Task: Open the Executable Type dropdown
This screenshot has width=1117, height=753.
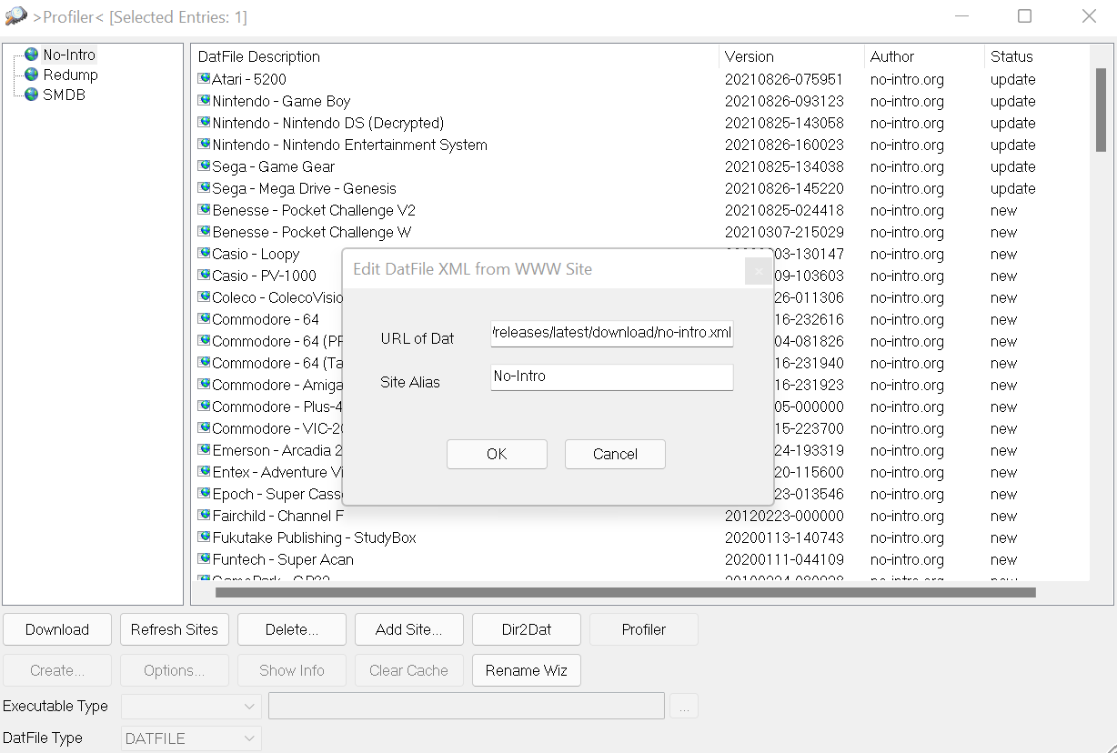Action: 191,706
